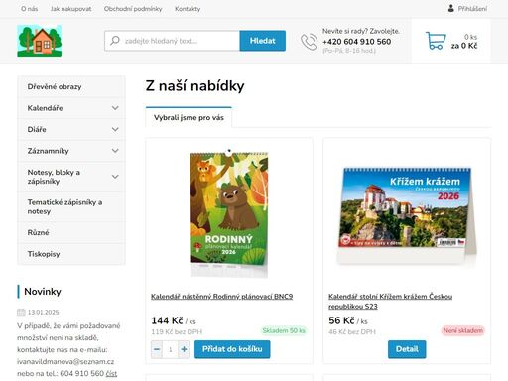Image resolution: width=508 pixels, height=381 pixels.
Task: Click the phone number +420 604 910 560
Action: 356,42
